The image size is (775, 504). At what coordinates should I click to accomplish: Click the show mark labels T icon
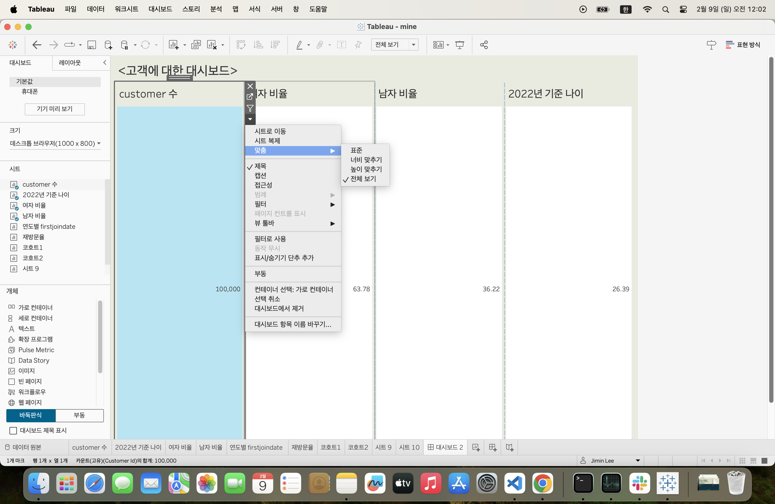click(341, 45)
